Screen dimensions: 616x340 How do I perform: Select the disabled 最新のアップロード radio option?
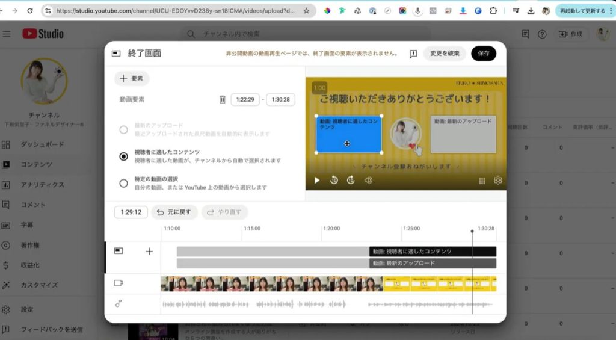coord(123,129)
